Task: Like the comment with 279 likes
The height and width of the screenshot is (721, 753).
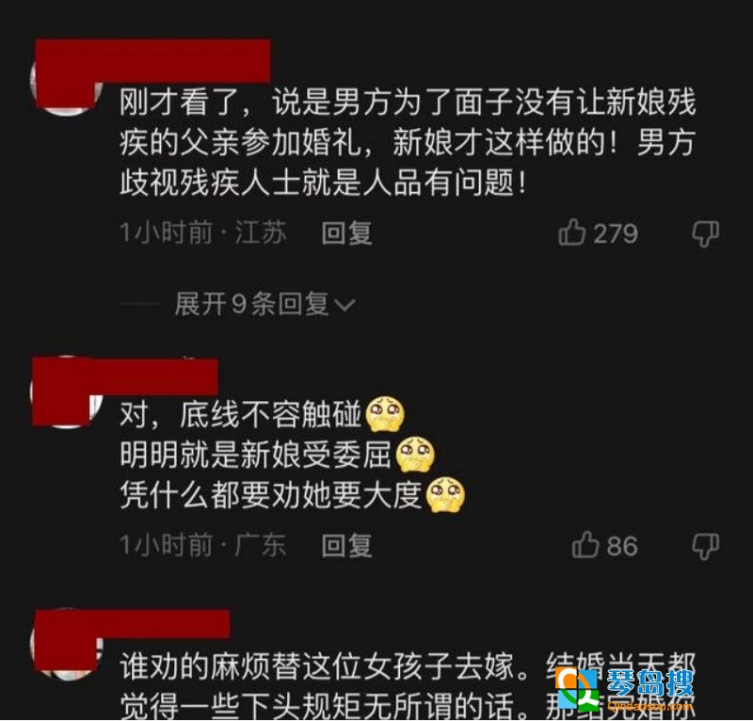Action: (571, 232)
